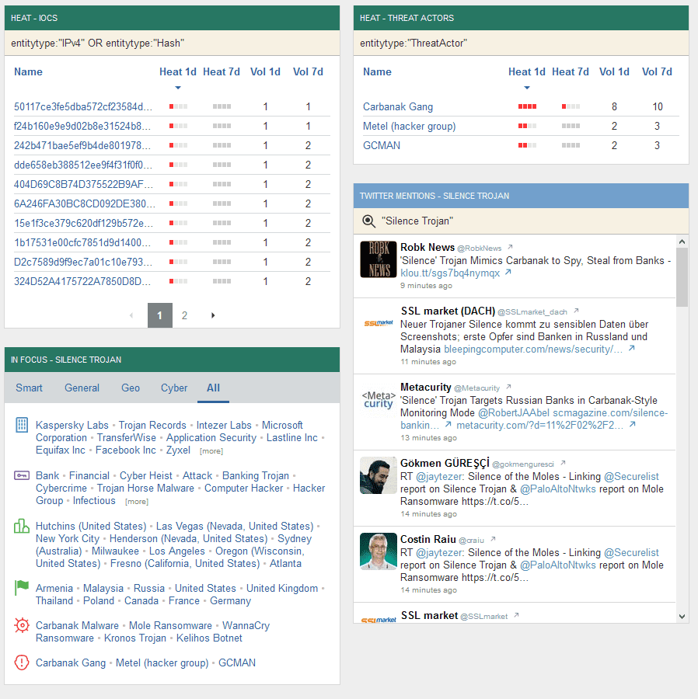The width and height of the screenshot is (698, 699).
Task: Open external arrow after bleepingcomputer.com link
Action: (632, 349)
